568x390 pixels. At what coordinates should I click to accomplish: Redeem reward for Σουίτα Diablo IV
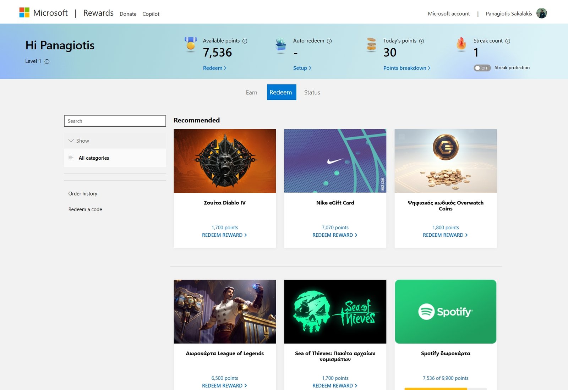pyautogui.click(x=224, y=235)
